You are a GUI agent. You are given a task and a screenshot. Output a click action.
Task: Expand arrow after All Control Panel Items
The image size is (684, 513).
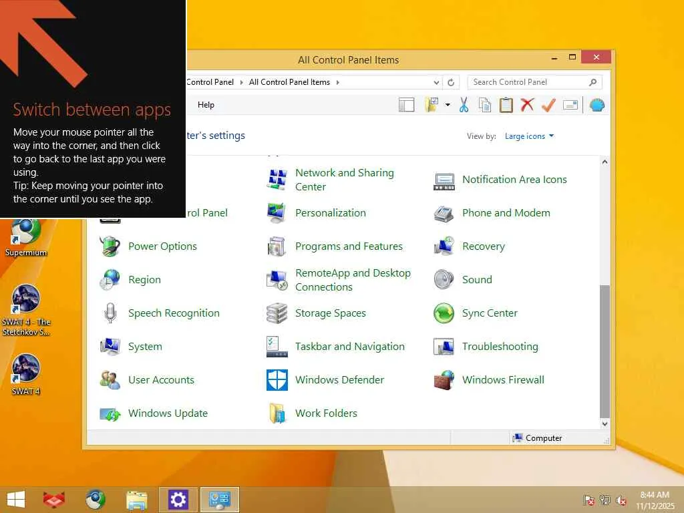point(337,82)
